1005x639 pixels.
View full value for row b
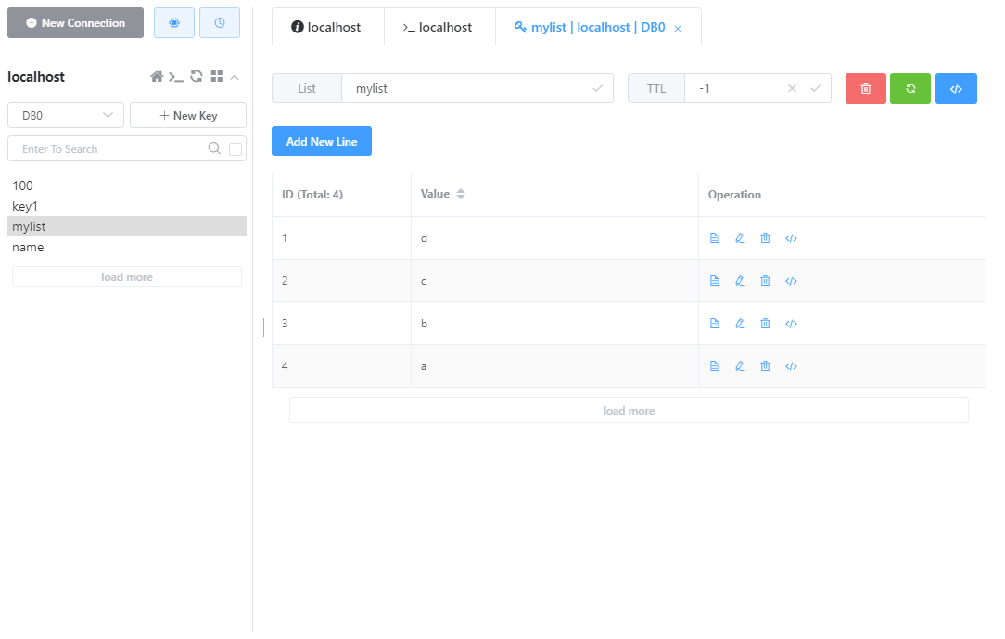coord(715,324)
